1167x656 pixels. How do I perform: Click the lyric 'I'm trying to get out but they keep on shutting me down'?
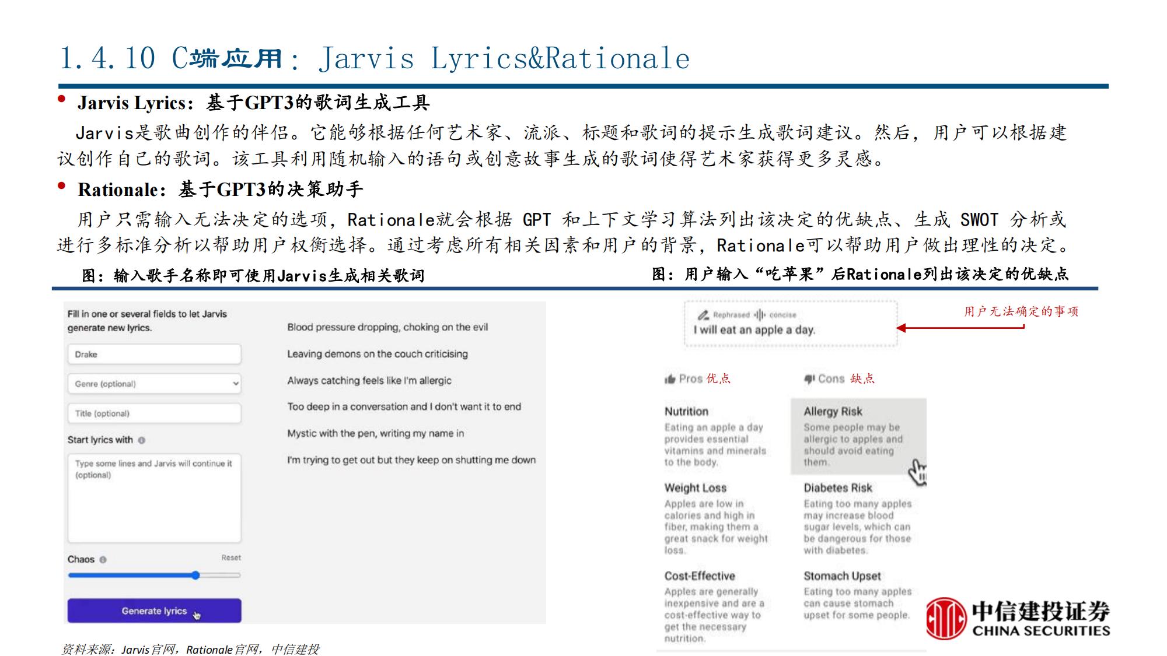click(411, 460)
